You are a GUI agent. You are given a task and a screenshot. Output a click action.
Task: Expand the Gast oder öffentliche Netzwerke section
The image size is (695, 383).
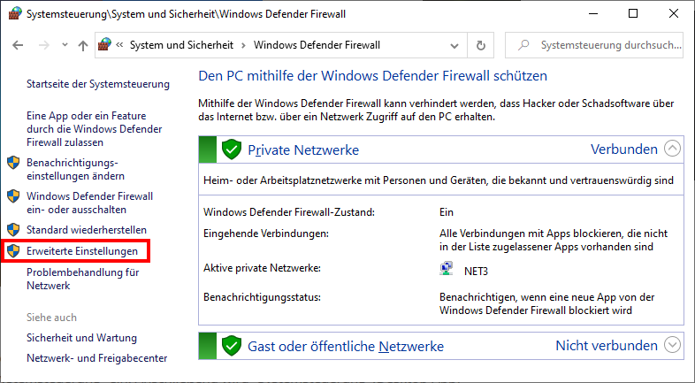pos(673,345)
